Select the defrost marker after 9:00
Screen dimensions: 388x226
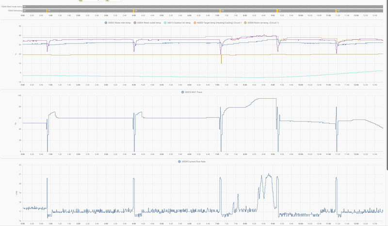pyautogui.click(x=277, y=10)
